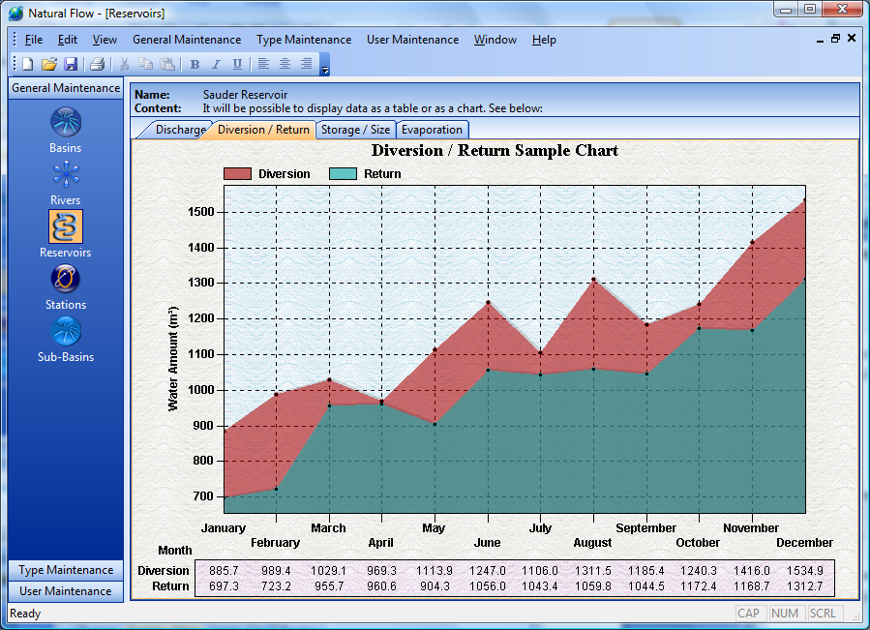This screenshot has height=630, width=870.
Task: Click the Reservoirs sidebar icon
Action: 66,226
